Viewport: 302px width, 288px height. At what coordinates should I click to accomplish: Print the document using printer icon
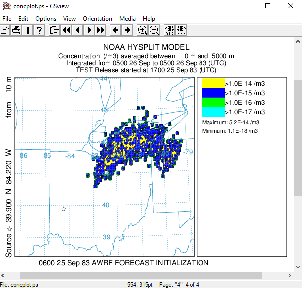[16, 30]
